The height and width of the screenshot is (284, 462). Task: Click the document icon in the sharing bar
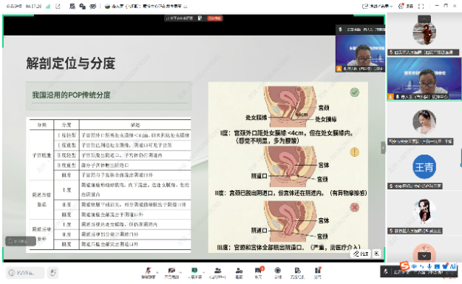[200, 18]
